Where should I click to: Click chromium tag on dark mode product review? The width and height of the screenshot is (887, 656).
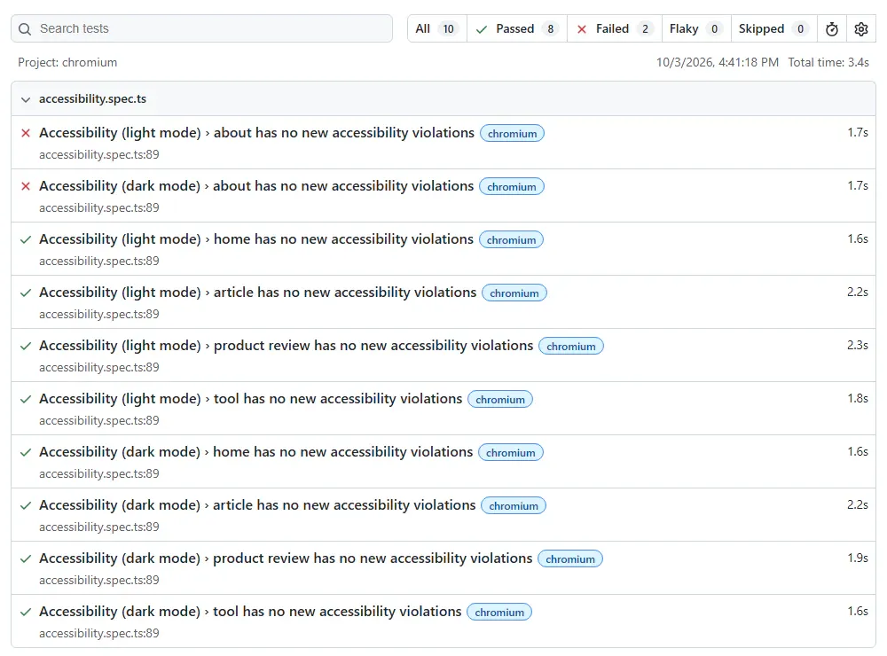click(x=570, y=558)
